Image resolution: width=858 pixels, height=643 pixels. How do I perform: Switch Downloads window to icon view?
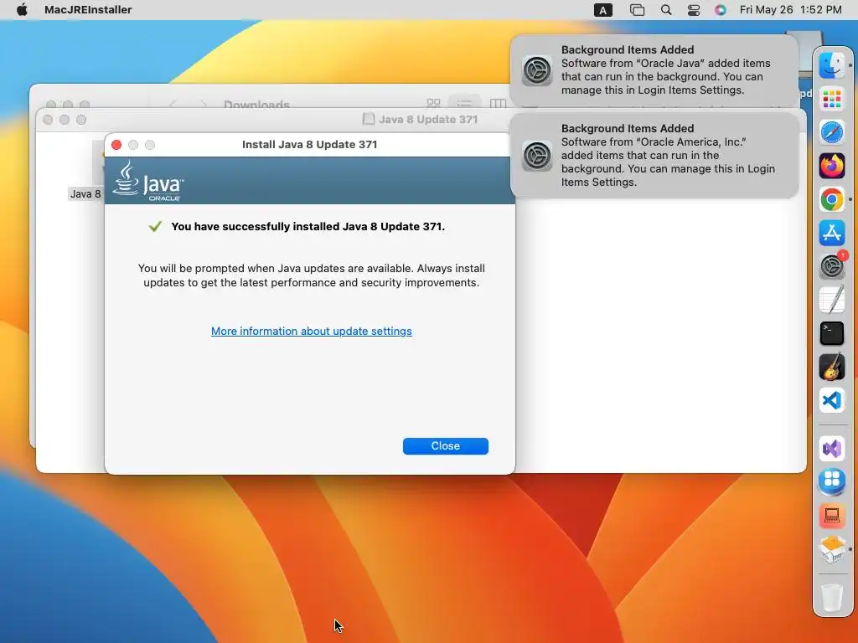pos(433,103)
